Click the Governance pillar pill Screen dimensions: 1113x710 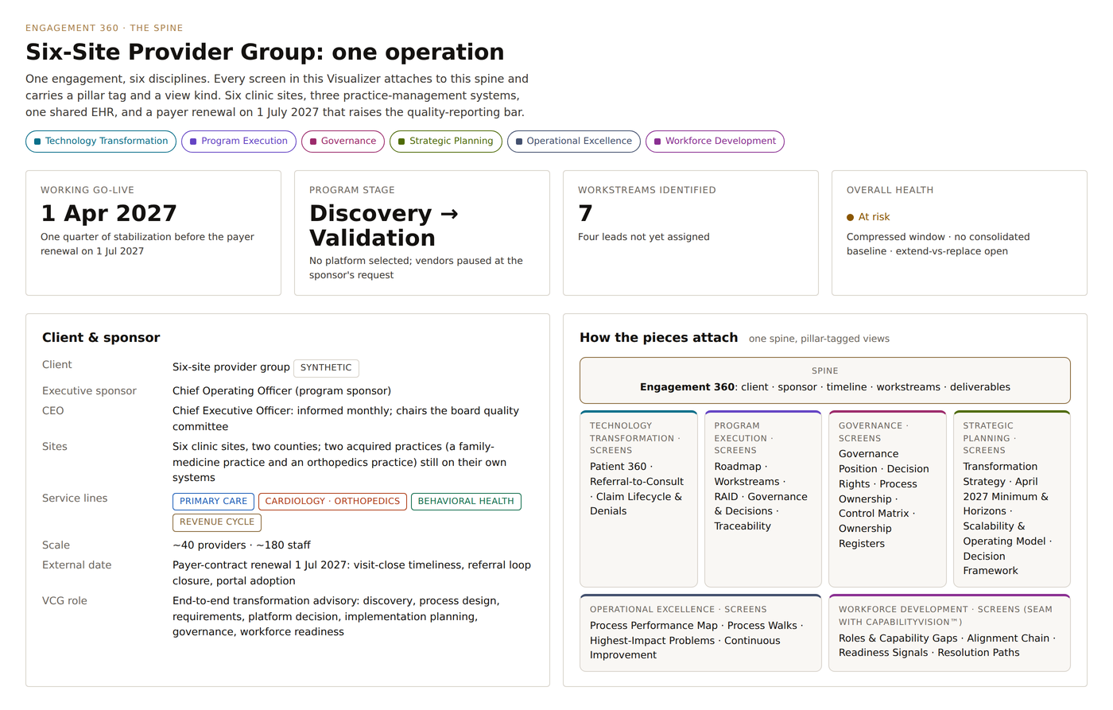click(x=343, y=141)
